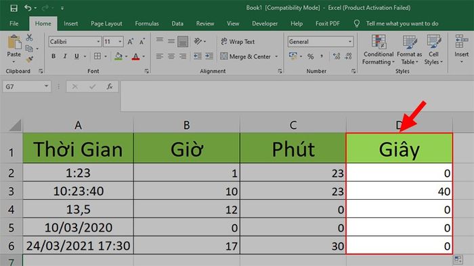
Task: Click the Increase Font Size icon
Action: point(130,42)
